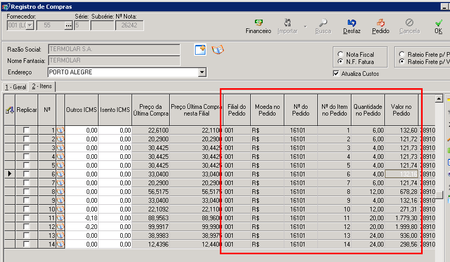This screenshot has height=262, width=450.
Task: Open the item details icon in row 12
Action: [60, 227]
